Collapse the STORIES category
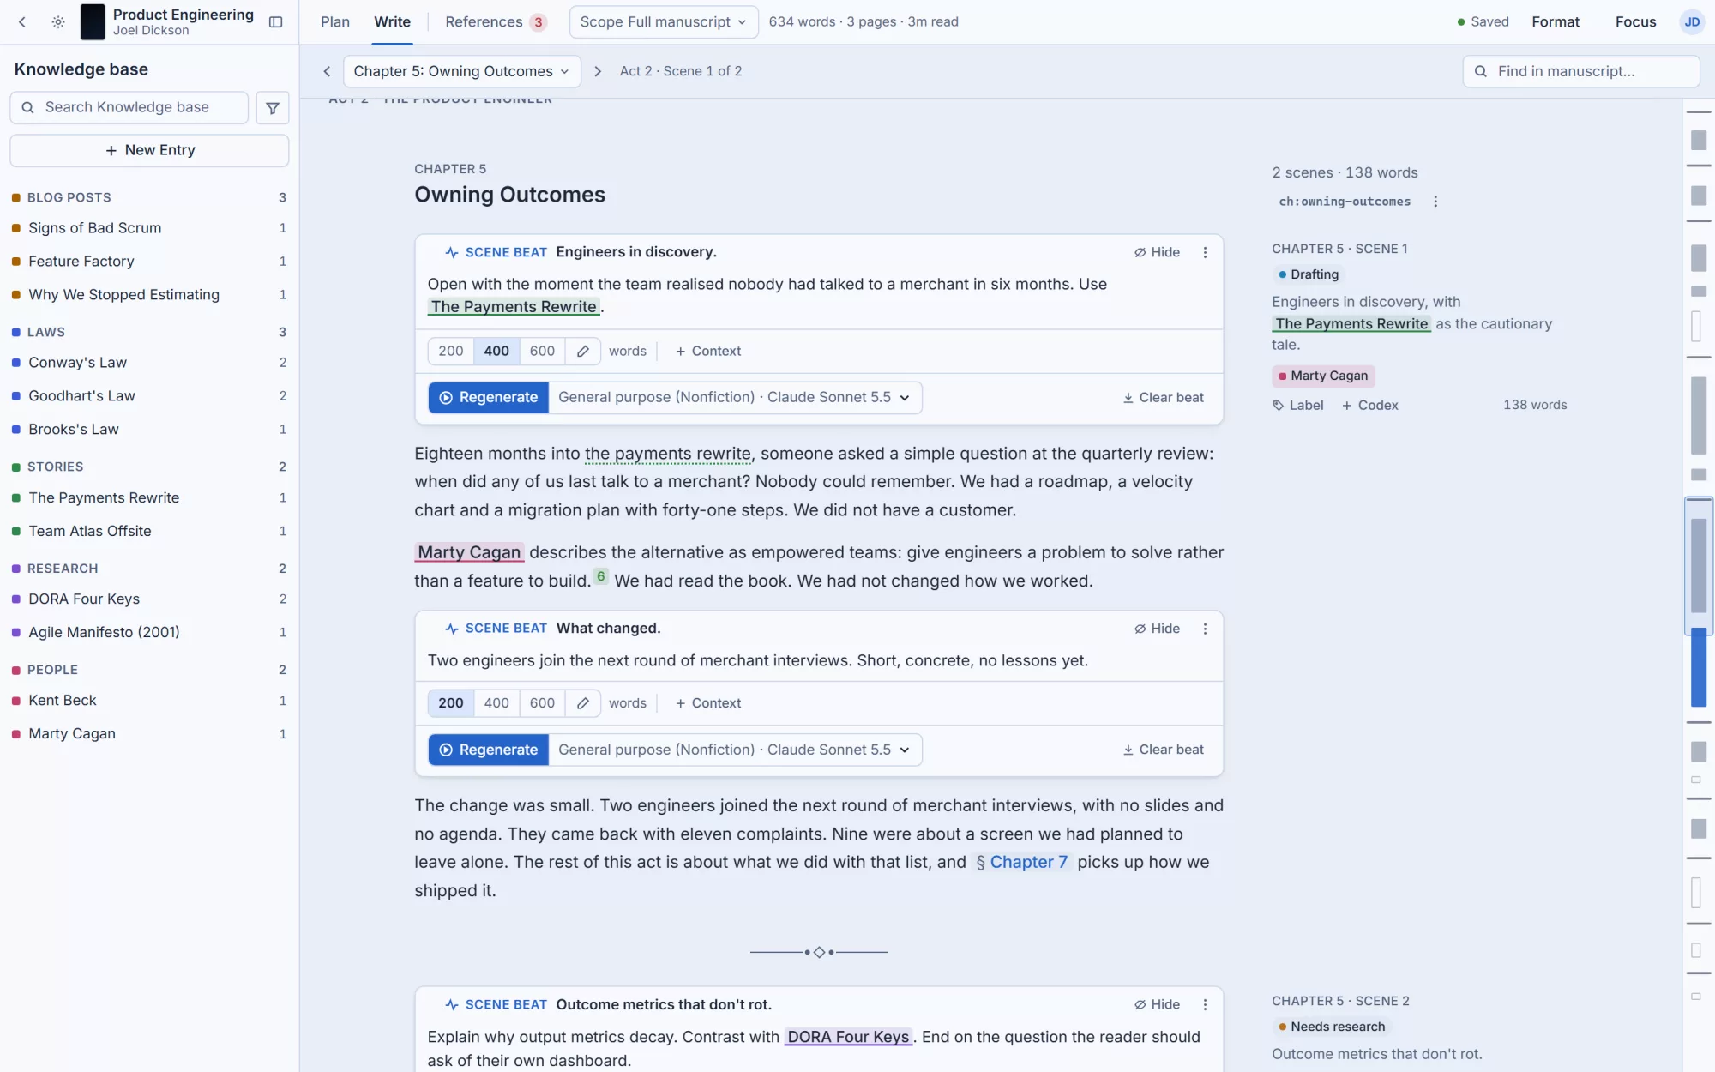The height and width of the screenshot is (1072, 1715). [149, 467]
